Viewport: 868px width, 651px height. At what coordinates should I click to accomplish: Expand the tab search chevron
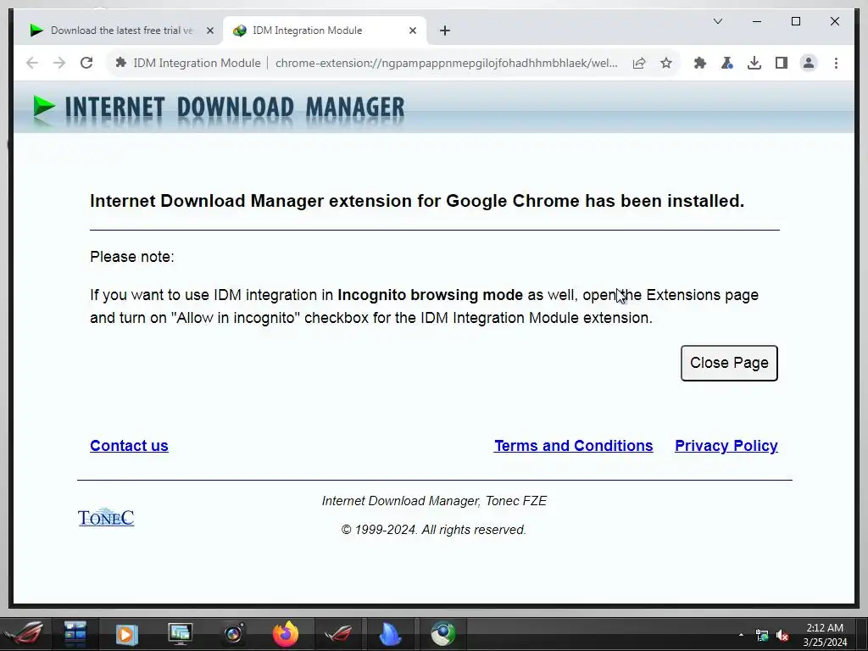[718, 21]
